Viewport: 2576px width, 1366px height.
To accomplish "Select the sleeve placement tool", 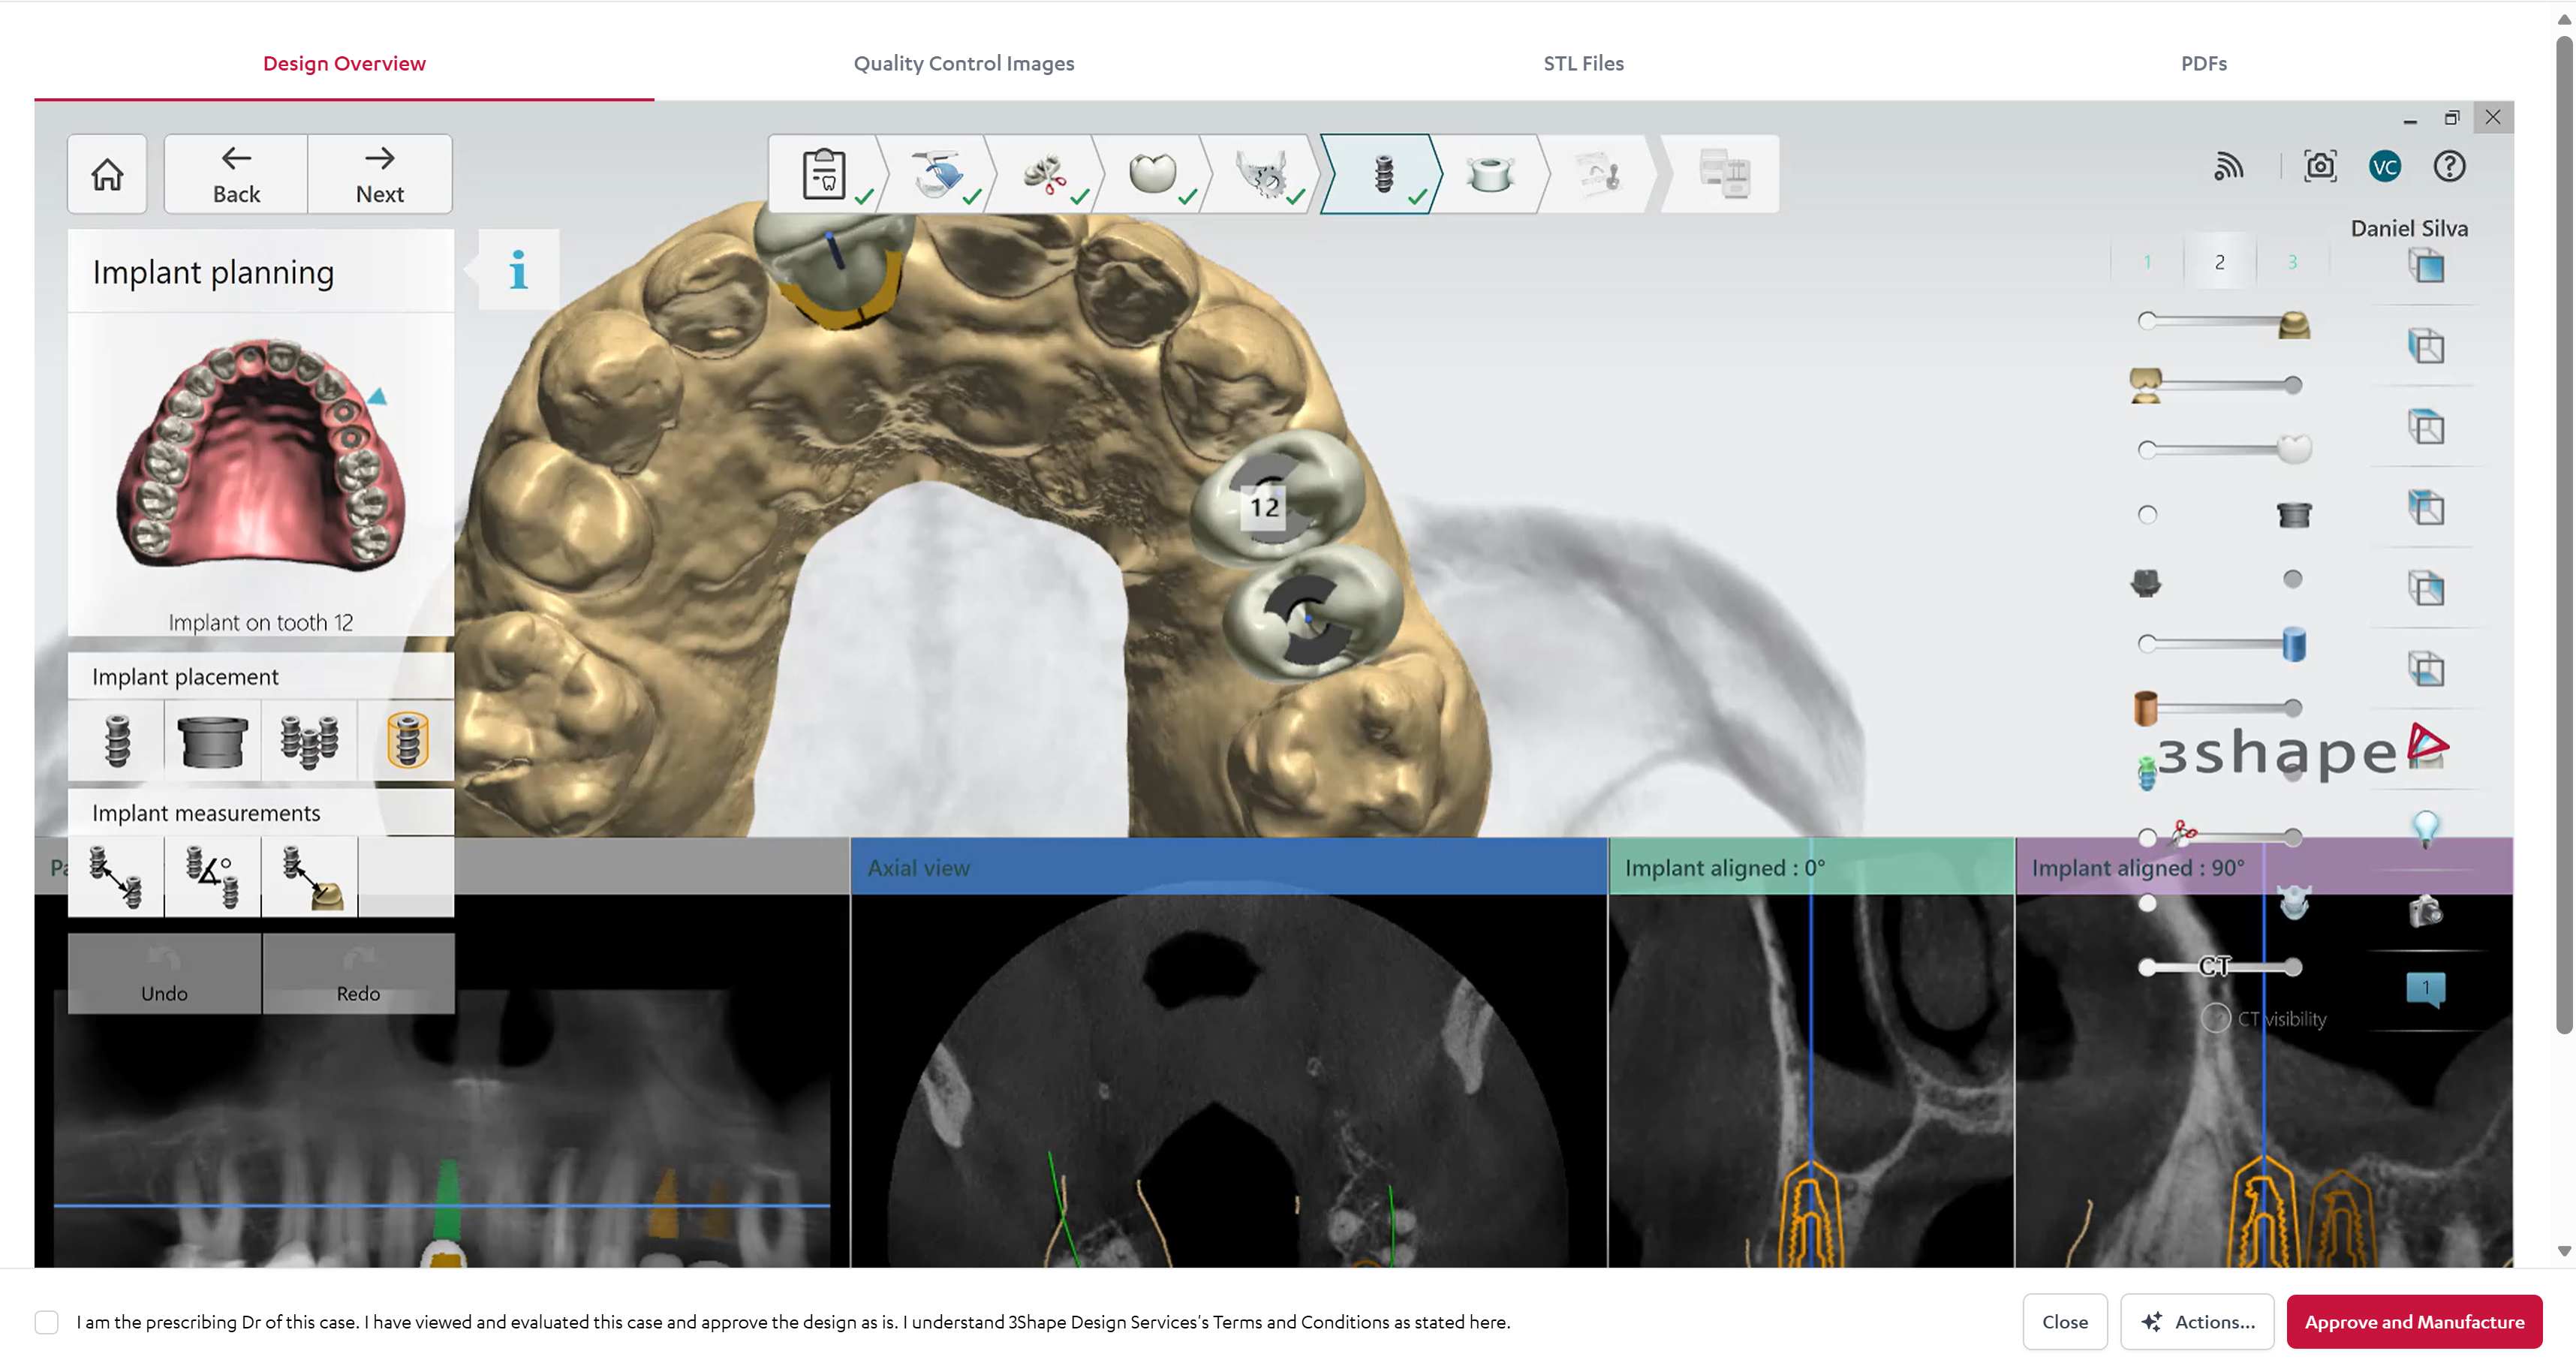I will 212,741.
